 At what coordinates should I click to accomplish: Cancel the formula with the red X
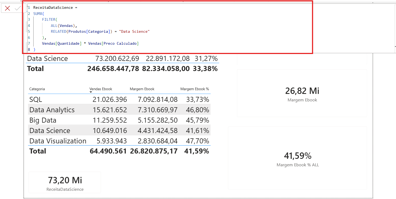7,8
